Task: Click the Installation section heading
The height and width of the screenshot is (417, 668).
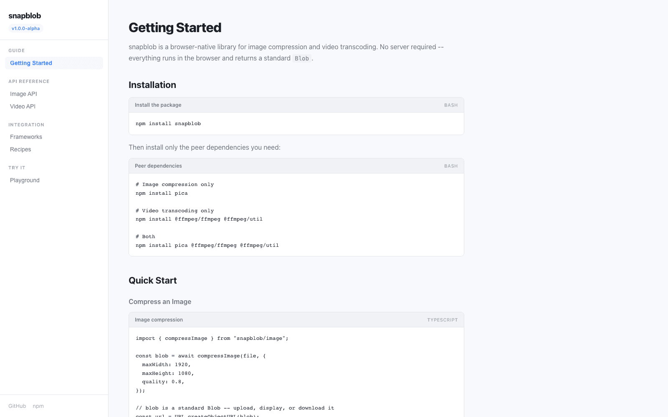Action: tap(152, 85)
